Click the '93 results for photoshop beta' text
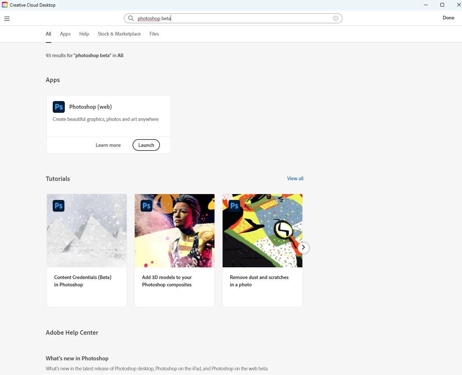This screenshot has height=375, width=462. point(85,55)
